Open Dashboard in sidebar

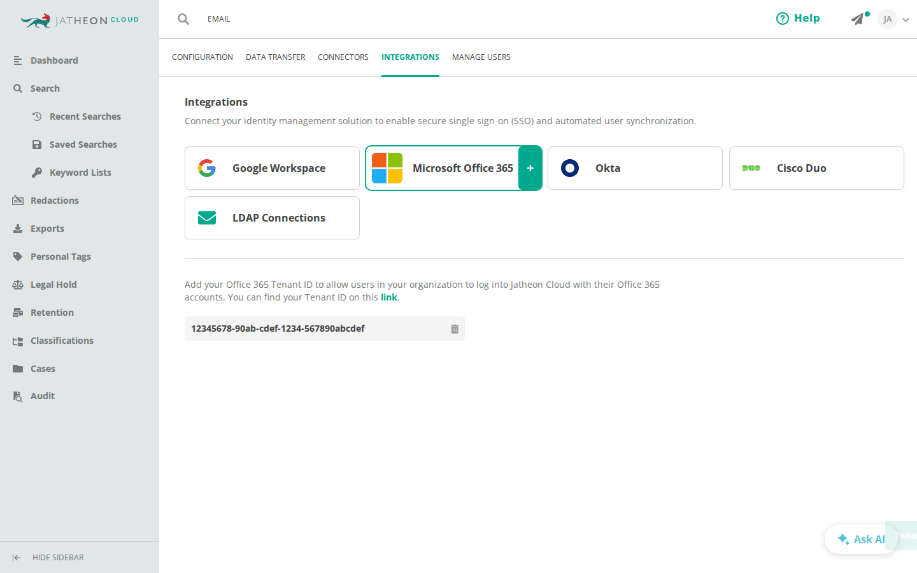pos(54,60)
